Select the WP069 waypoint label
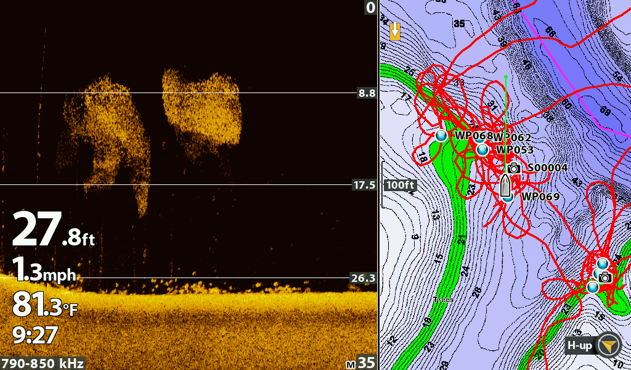This screenshot has width=631, height=370. [540, 197]
